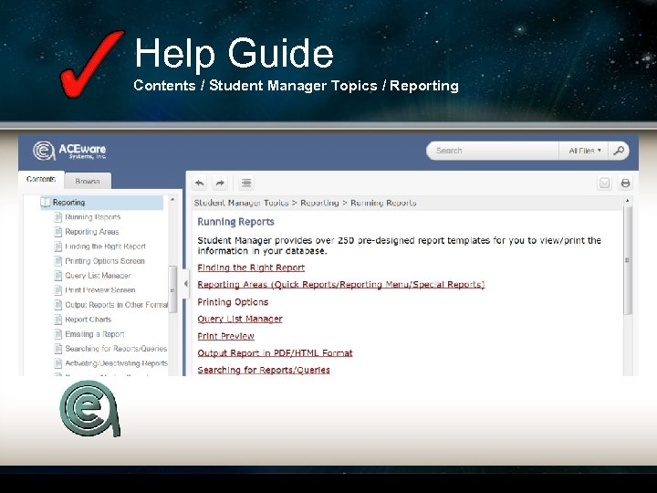The image size is (657, 493).
Task: Follow the Query List Manager content link
Action: (240, 319)
